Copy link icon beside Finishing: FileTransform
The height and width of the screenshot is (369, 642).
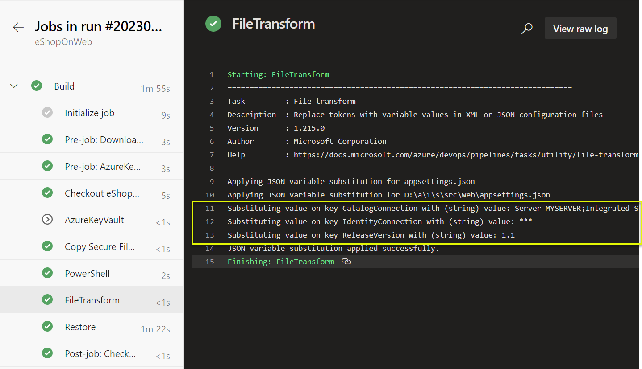point(346,262)
